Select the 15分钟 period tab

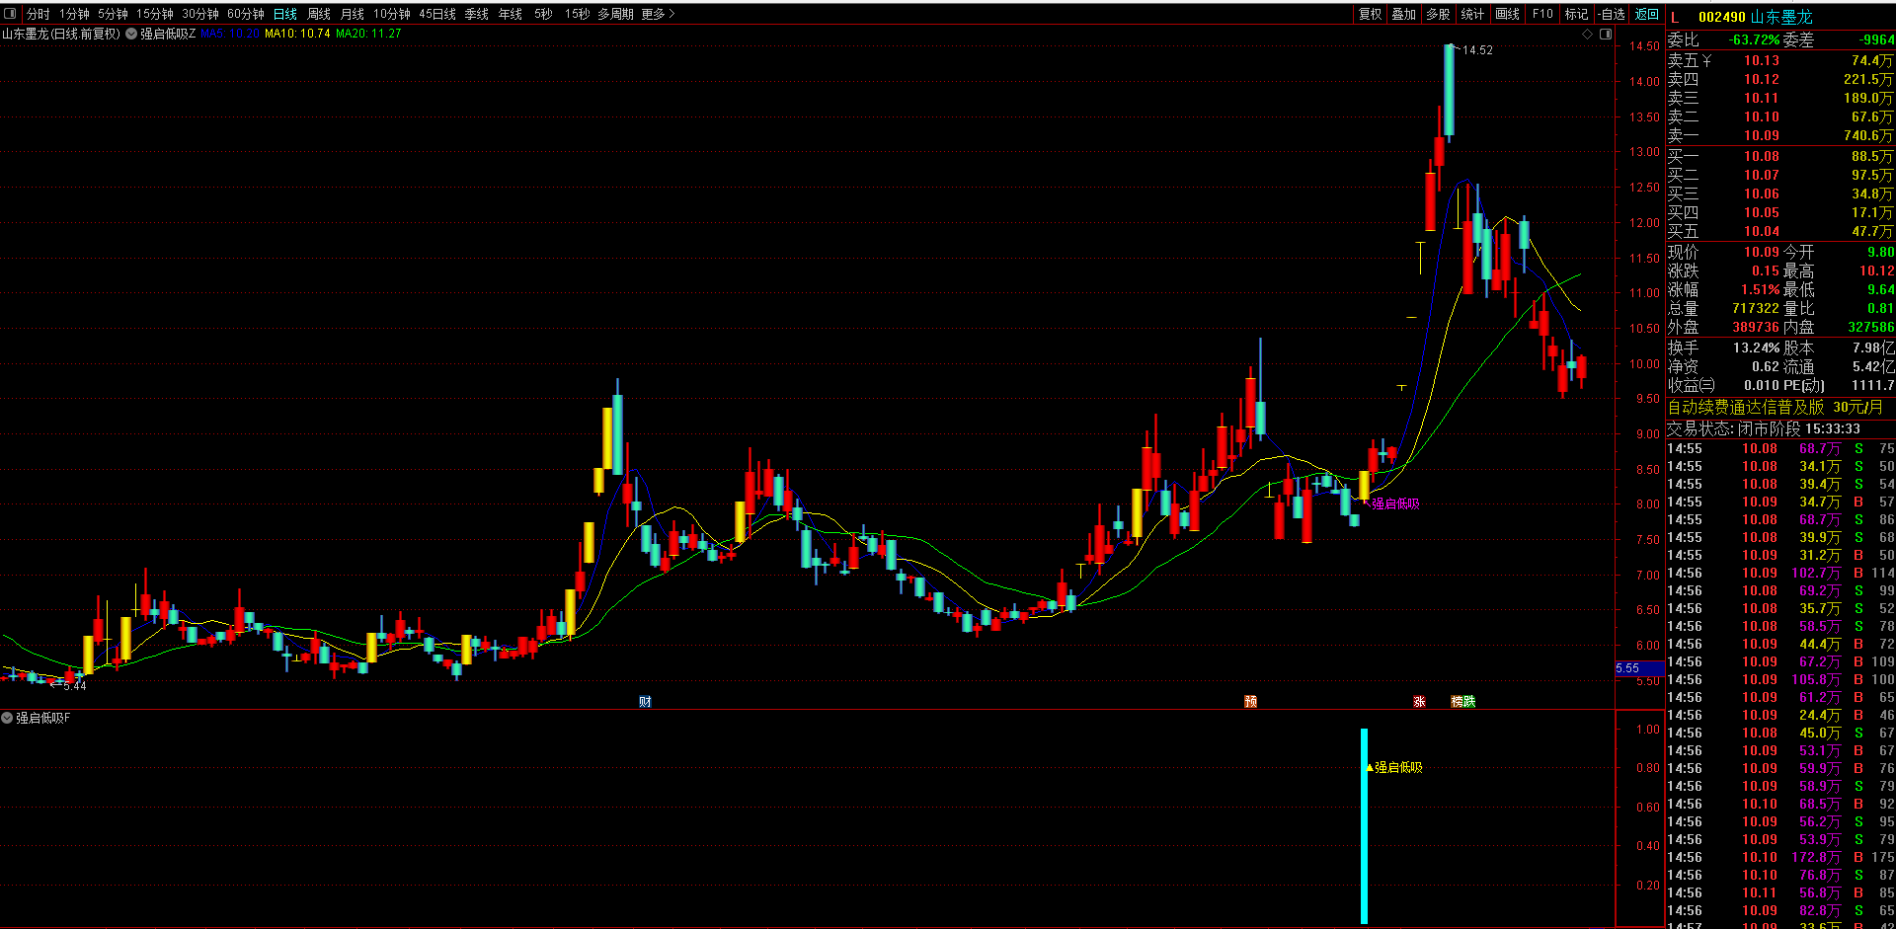(x=154, y=14)
